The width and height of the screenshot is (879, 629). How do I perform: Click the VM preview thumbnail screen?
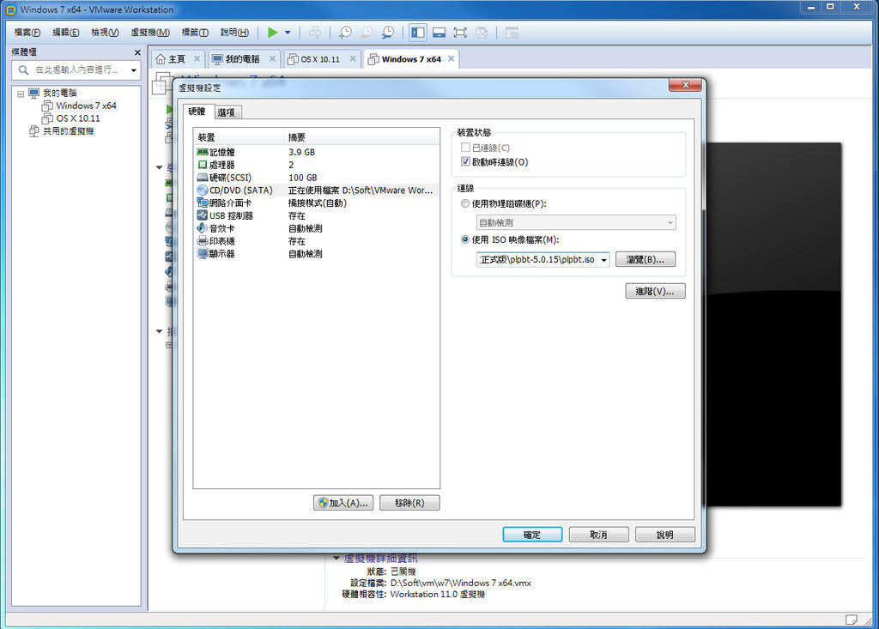773,324
